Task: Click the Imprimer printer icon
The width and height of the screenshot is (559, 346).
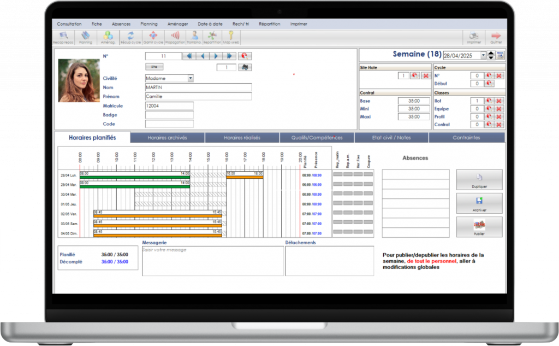Action: click(x=474, y=37)
